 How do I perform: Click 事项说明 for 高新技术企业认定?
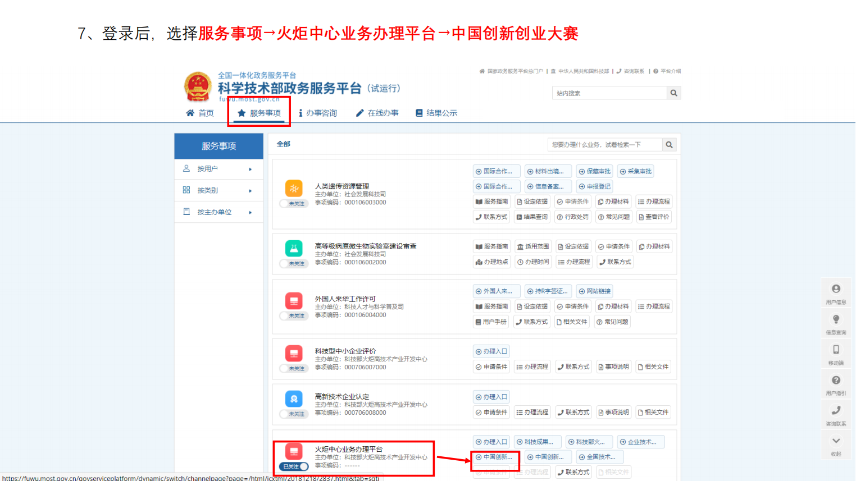[x=613, y=412]
